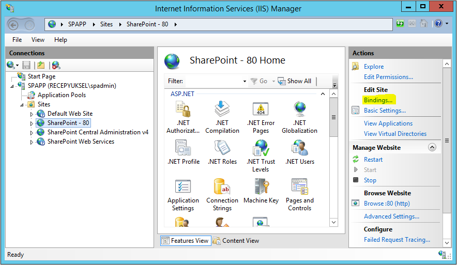Click the Show All button
457x265 pixels.
click(294, 81)
